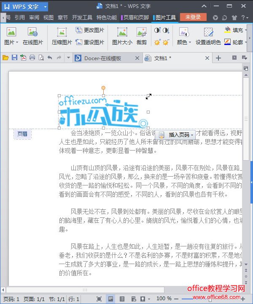Open 特色功能 special features tab

107,17
